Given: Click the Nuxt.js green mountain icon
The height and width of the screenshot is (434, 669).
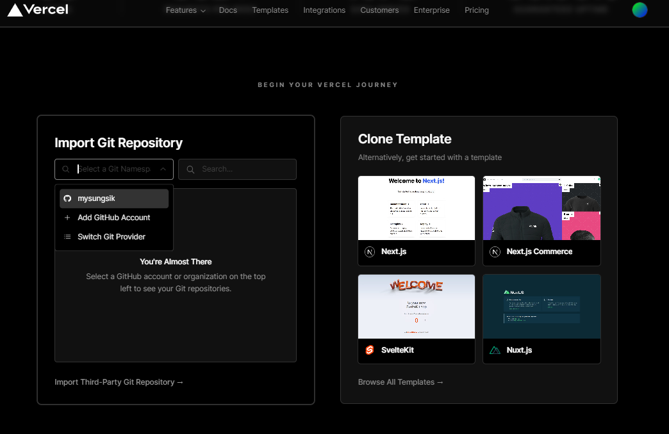Looking at the screenshot, I should 495,350.
